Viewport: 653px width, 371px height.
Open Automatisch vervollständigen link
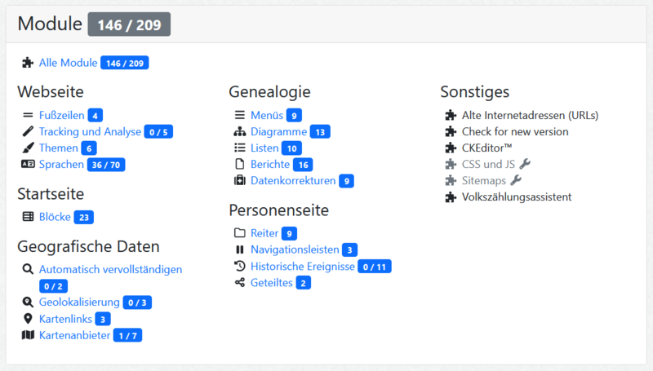(x=110, y=269)
